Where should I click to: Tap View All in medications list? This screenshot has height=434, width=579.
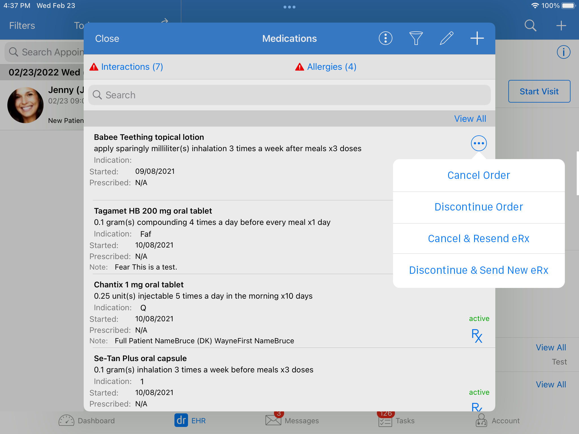[x=470, y=119]
